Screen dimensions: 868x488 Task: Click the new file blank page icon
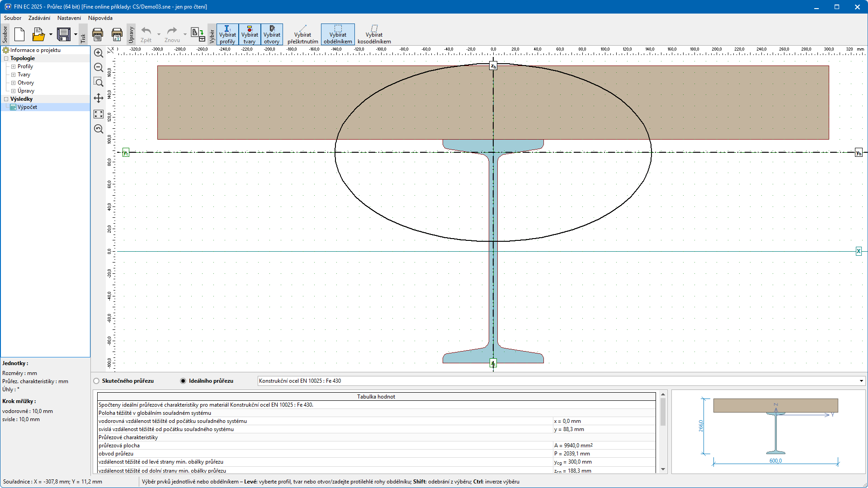click(x=19, y=34)
